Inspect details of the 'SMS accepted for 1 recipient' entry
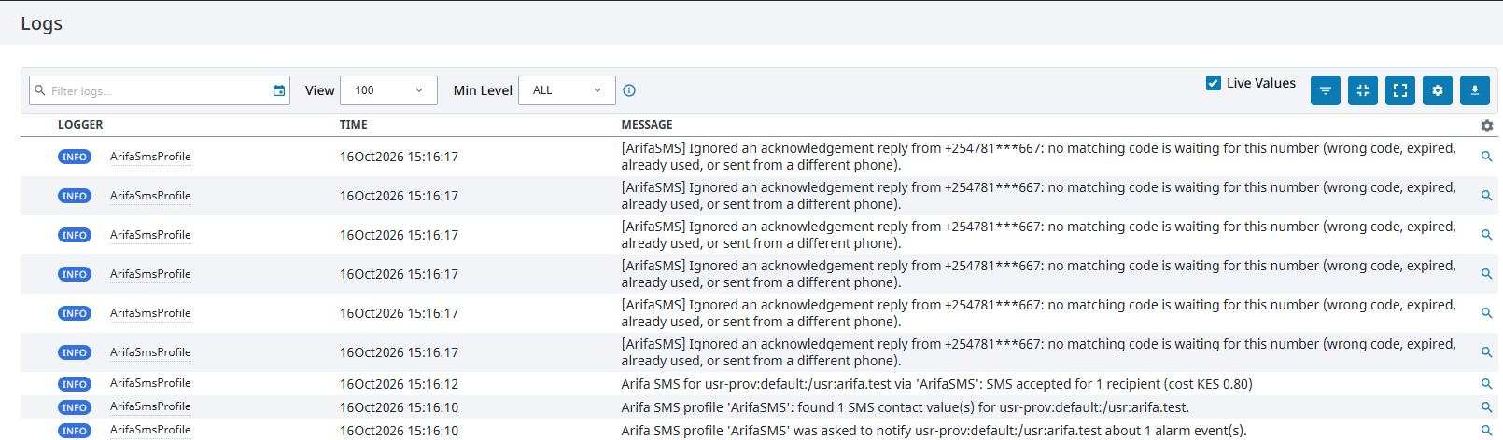Image resolution: width=1503 pixels, height=440 pixels. tap(1486, 384)
